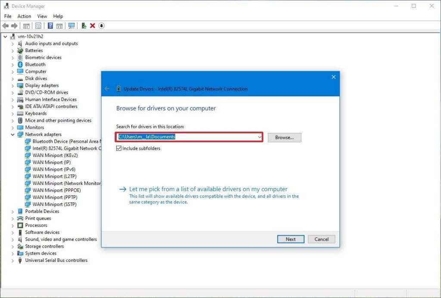
Task: Open the driver location path dropdown
Action: coord(259,137)
